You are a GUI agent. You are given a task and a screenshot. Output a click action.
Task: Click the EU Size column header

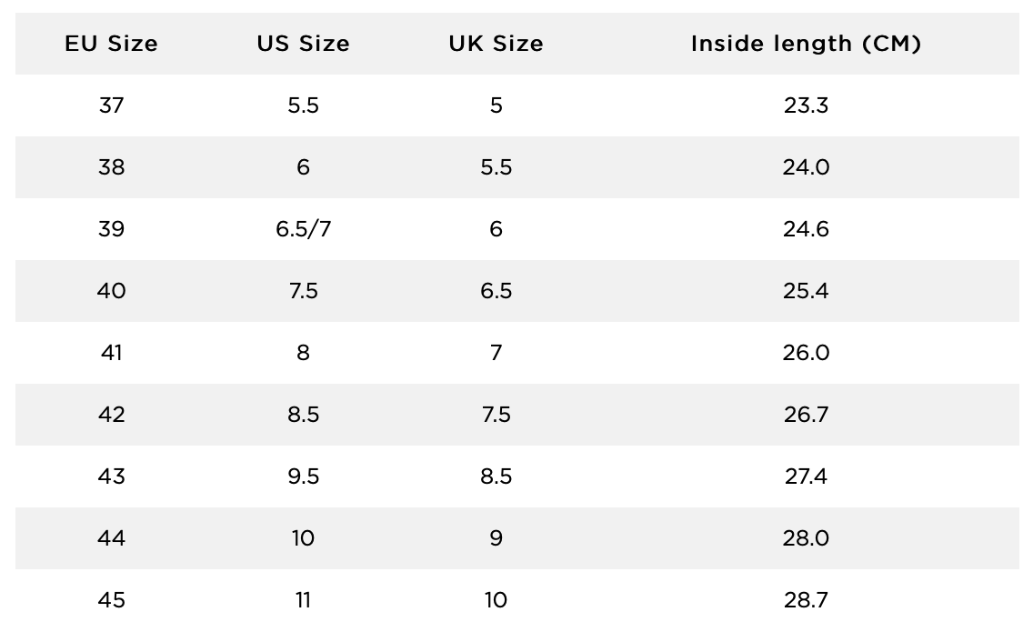click(111, 44)
